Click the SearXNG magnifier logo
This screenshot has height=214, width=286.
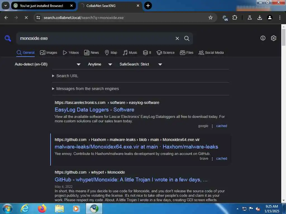coord(8,38)
